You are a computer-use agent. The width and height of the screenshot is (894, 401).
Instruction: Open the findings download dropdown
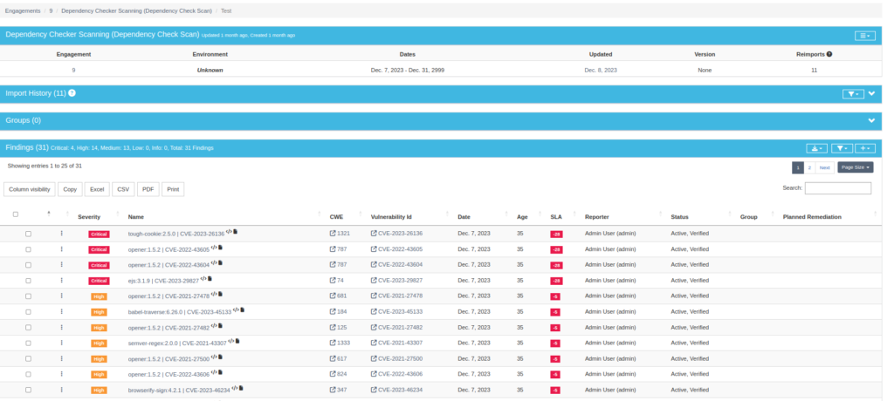[x=816, y=148]
